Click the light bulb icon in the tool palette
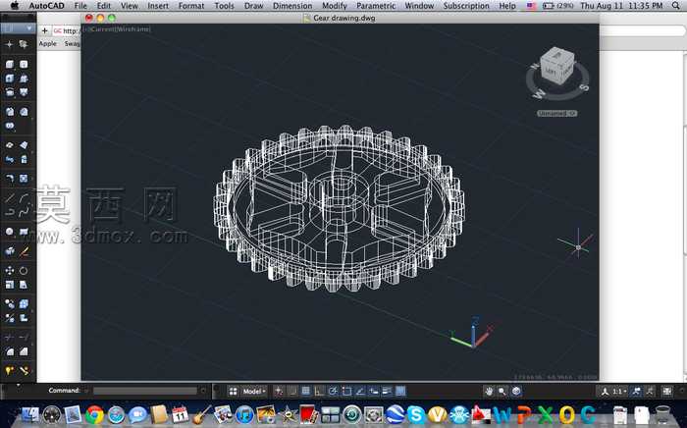This screenshot has width=687, height=428. point(10,371)
